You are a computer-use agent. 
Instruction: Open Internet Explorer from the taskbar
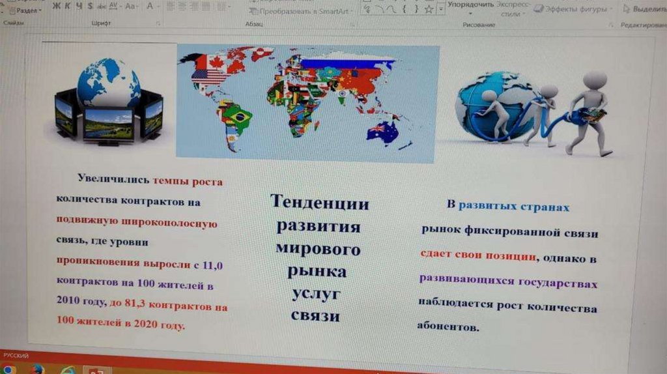[x=67, y=369]
